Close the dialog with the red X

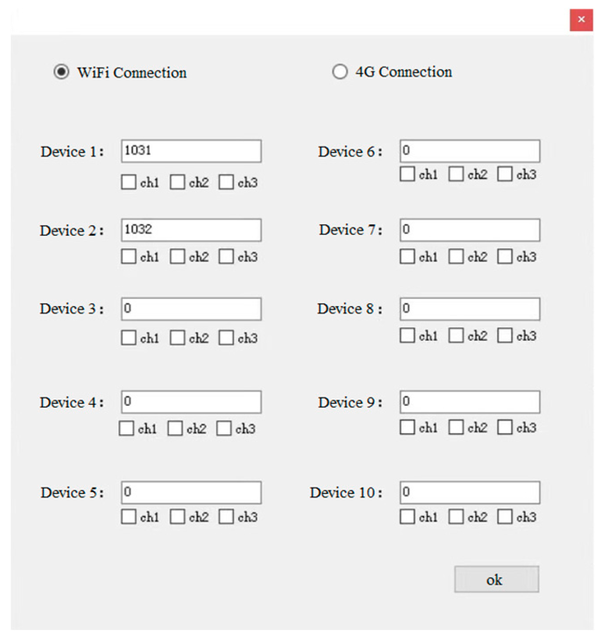tap(581, 20)
